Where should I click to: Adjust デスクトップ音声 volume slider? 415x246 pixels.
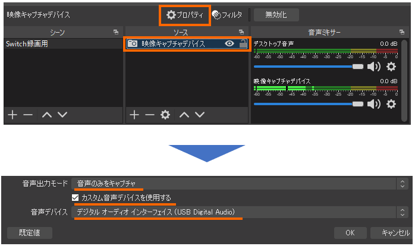[309, 67]
